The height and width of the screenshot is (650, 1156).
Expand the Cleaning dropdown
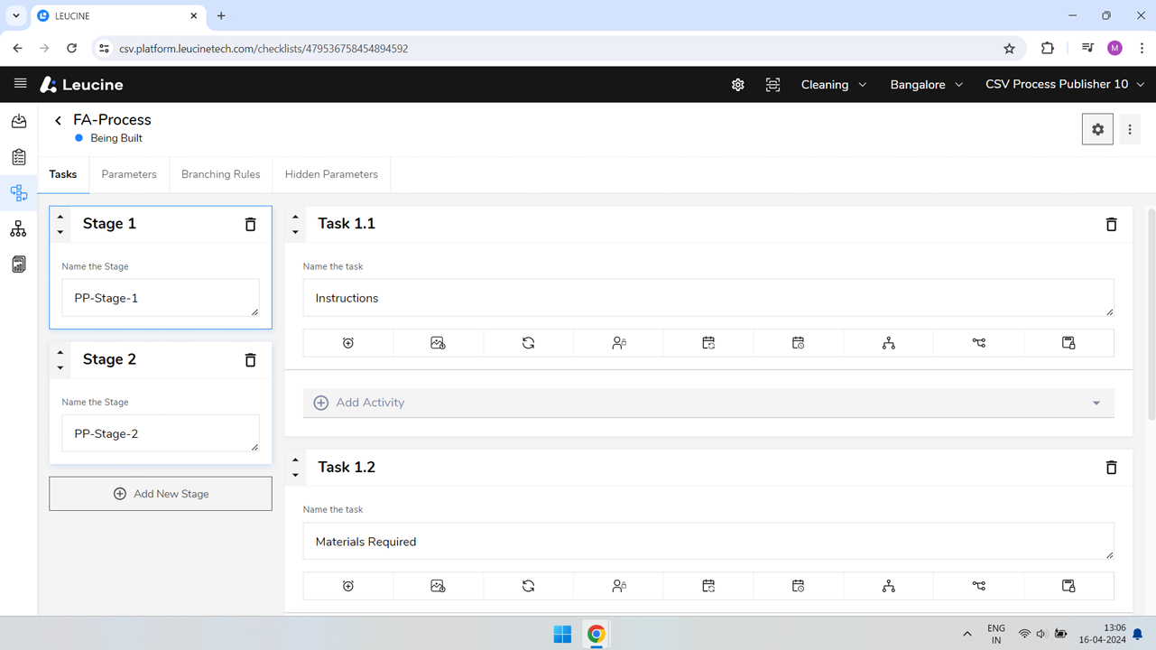[834, 85]
